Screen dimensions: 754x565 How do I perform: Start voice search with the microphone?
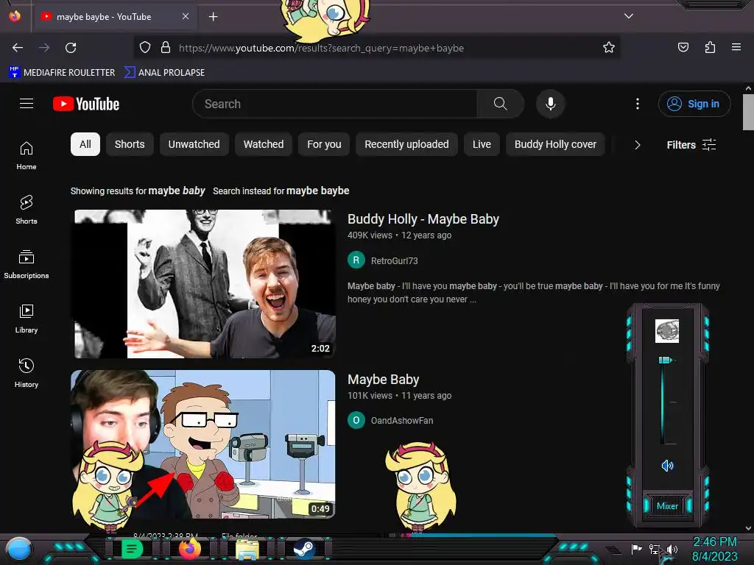coord(551,104)
